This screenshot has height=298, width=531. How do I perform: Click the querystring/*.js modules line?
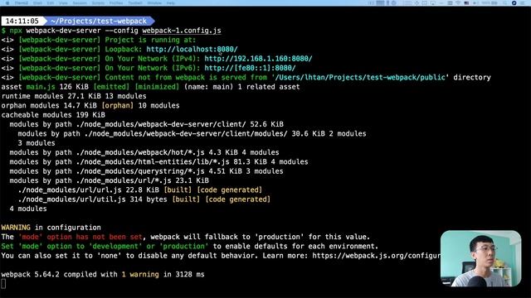146,171
